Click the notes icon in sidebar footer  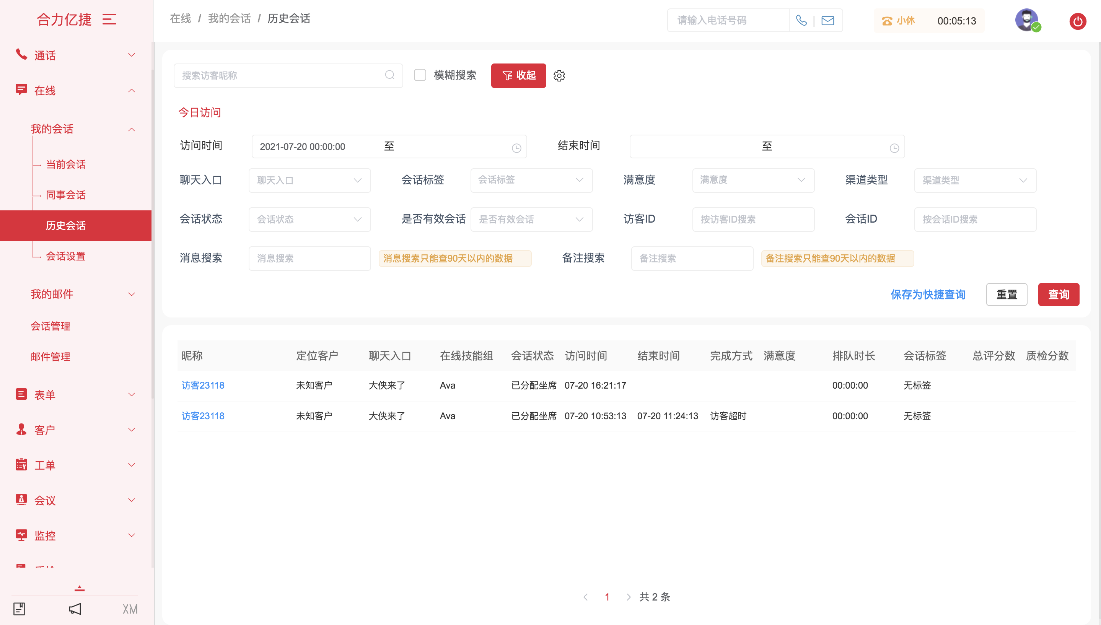click(x=19, y=609)
